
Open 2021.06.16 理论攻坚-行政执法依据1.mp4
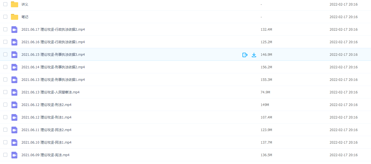(53, 42)
